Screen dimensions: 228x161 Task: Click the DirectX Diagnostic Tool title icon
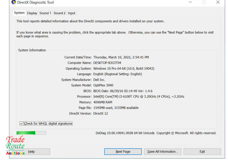14,2
